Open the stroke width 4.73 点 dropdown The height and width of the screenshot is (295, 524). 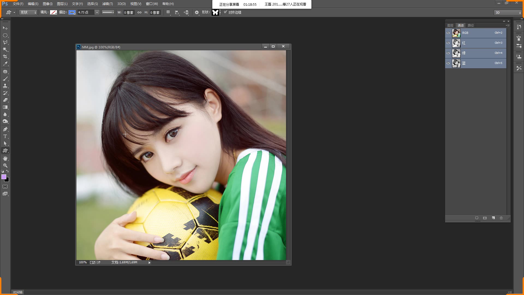click(97, 12)
